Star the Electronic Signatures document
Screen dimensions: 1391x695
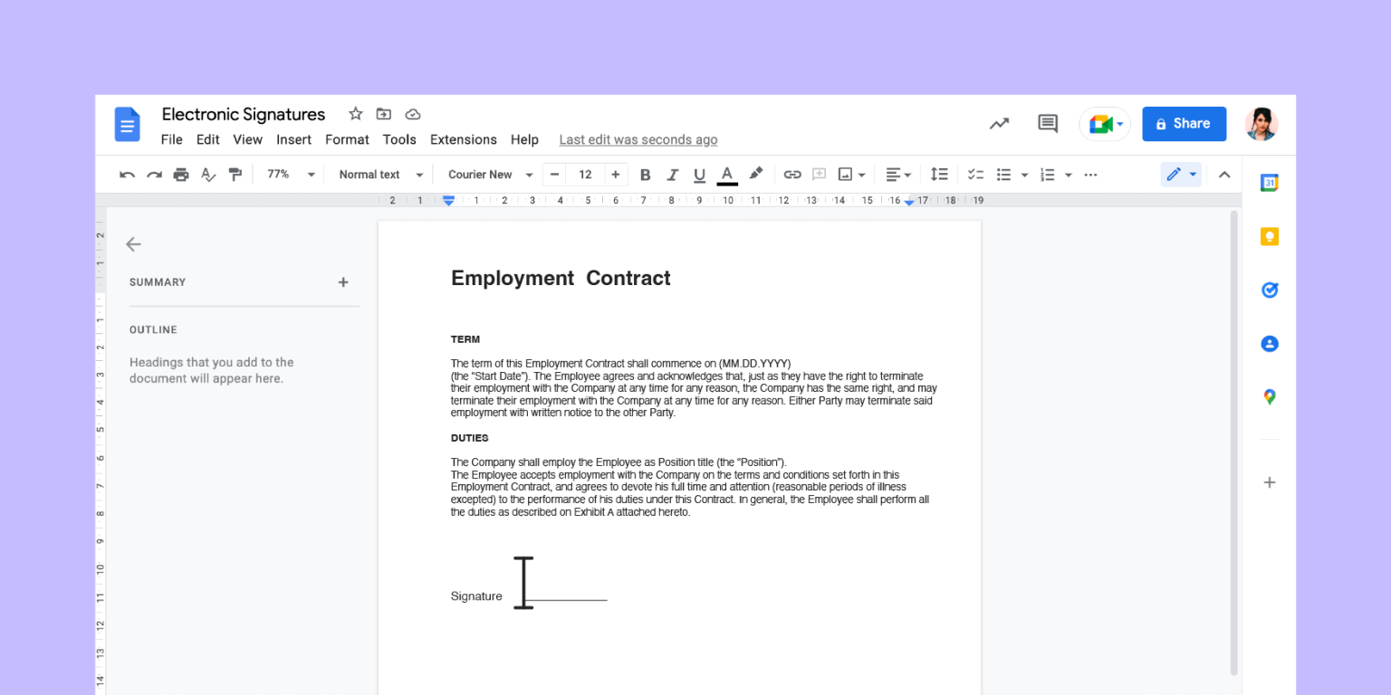coord(356,114)
